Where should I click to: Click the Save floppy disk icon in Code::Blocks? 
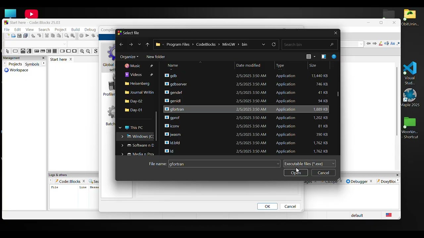pos(19,36)
